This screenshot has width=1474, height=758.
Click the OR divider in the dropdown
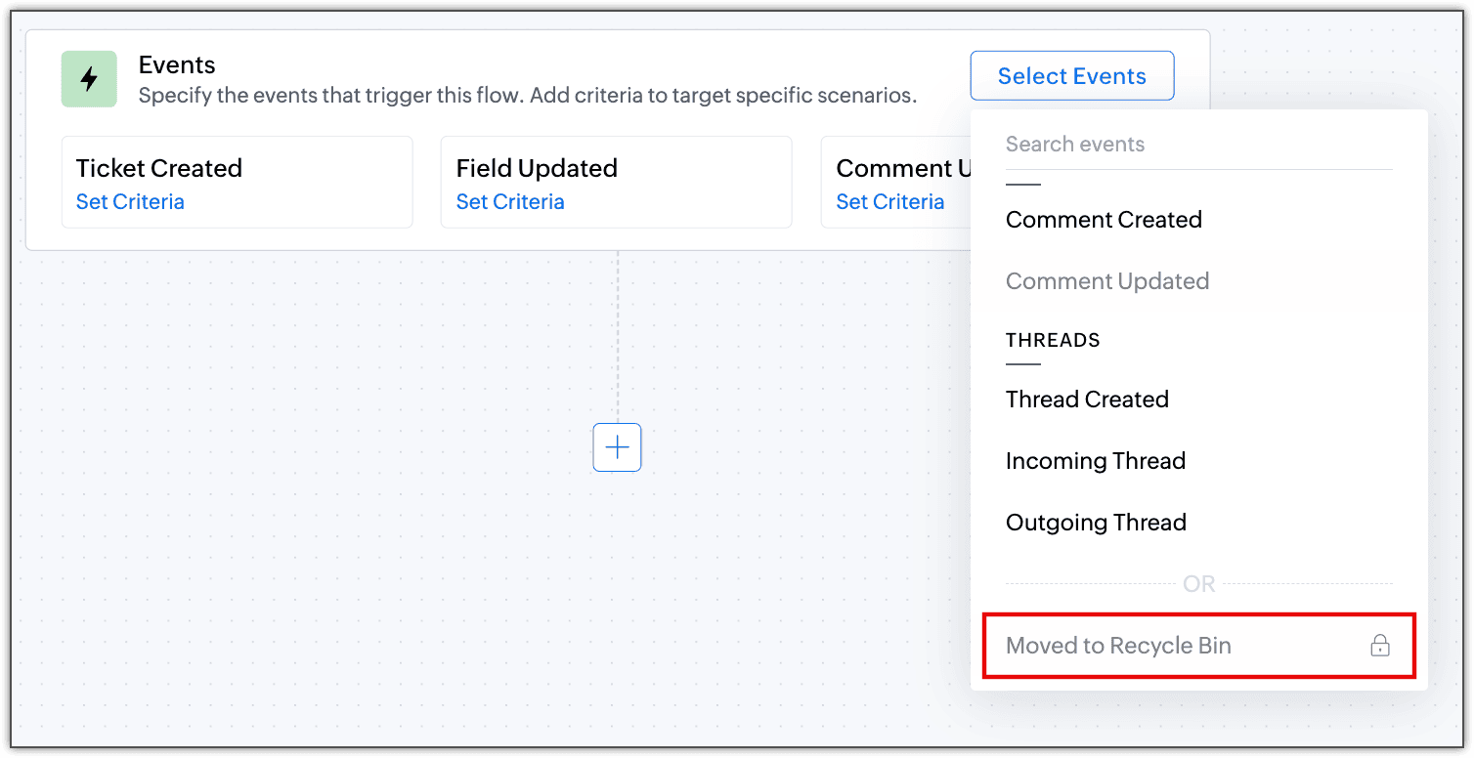1198,584
